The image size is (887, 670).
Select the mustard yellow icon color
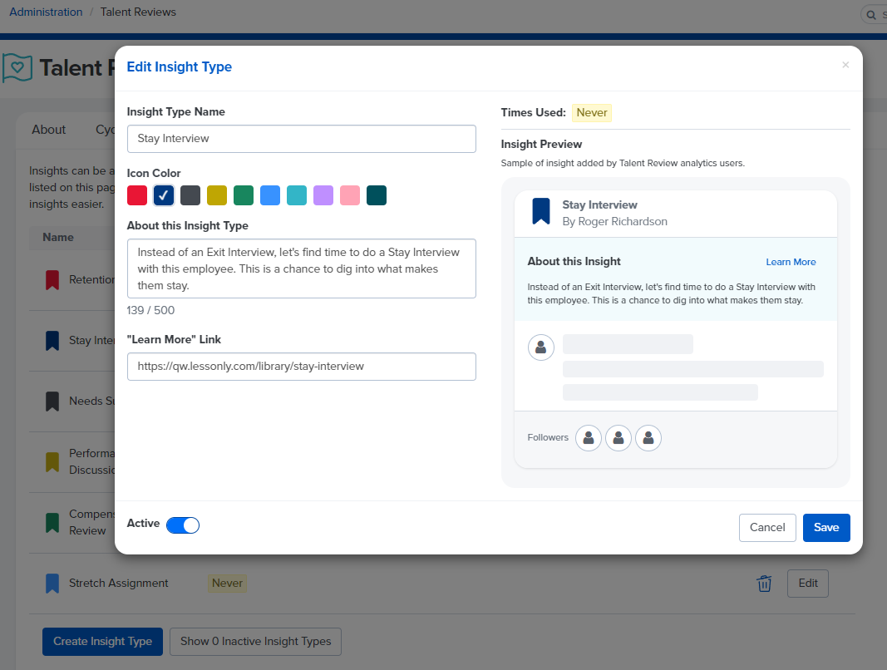pyautogui.click(x=217, y=195)
